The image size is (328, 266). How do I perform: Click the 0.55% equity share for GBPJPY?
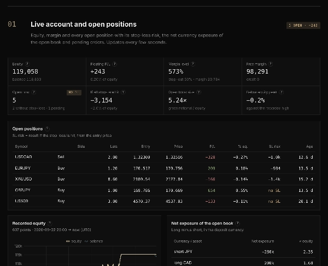coord(242,190)
